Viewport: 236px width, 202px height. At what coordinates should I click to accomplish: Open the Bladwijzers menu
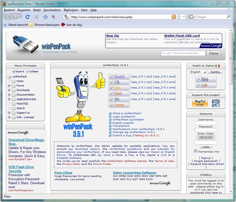click(71, 10)
